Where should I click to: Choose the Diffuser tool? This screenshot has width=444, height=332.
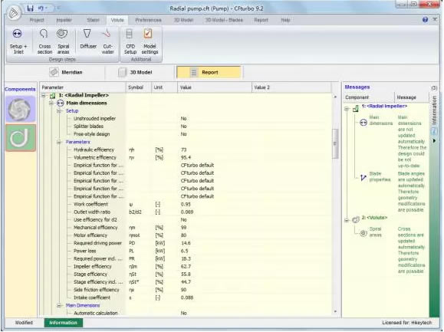(x=88, y=39)
